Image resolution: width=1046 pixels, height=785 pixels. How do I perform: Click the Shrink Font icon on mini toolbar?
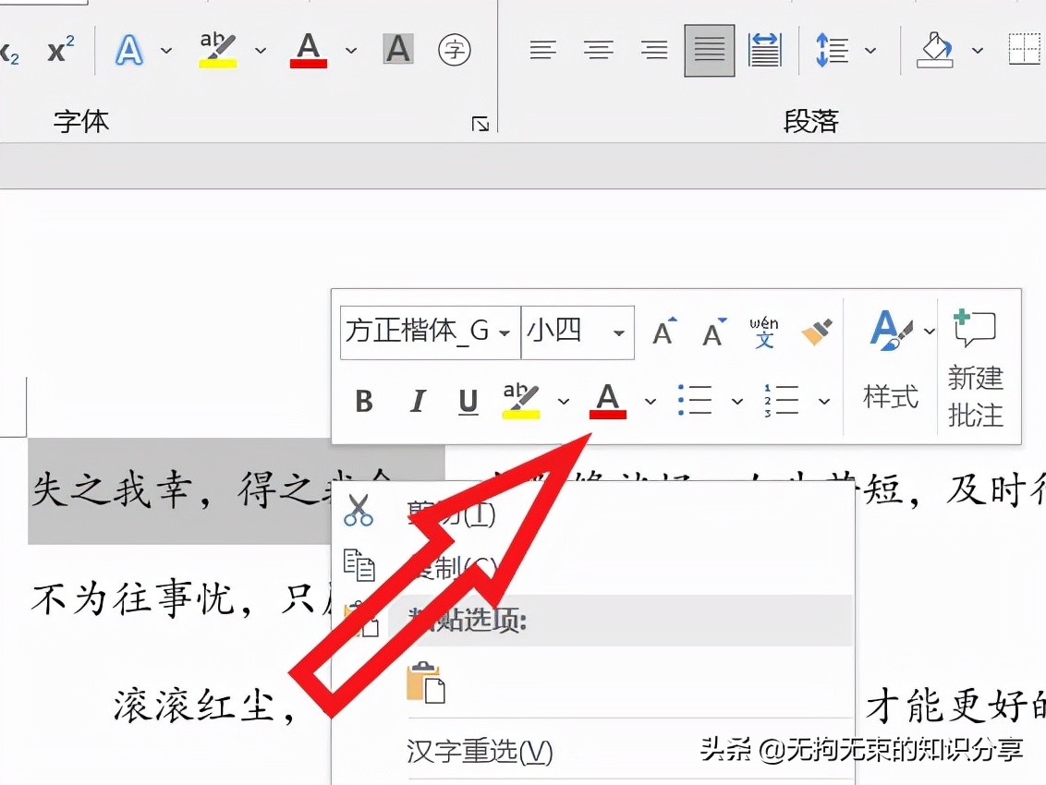712,334
